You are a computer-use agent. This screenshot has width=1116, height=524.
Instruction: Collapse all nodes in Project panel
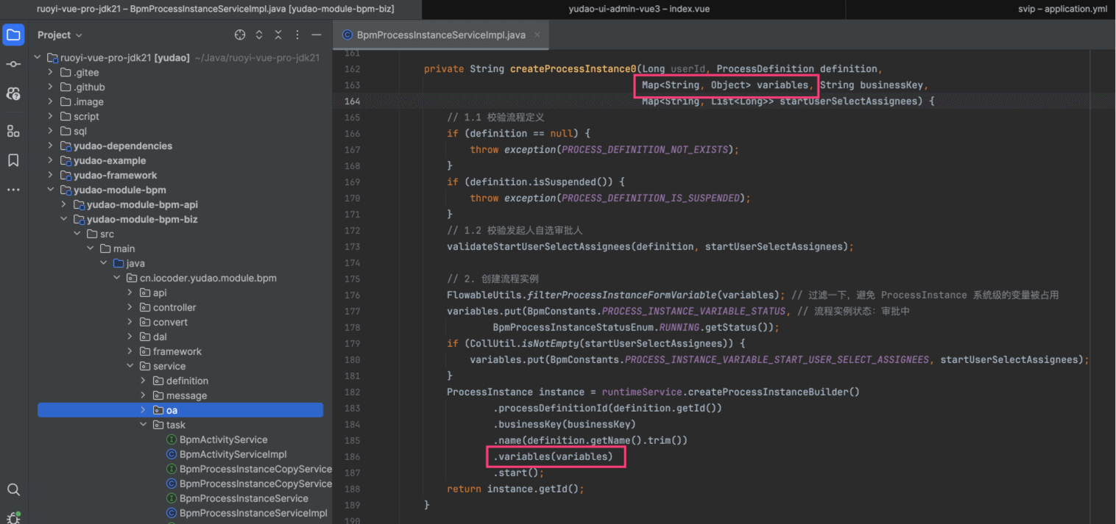[x=278, y=35]
